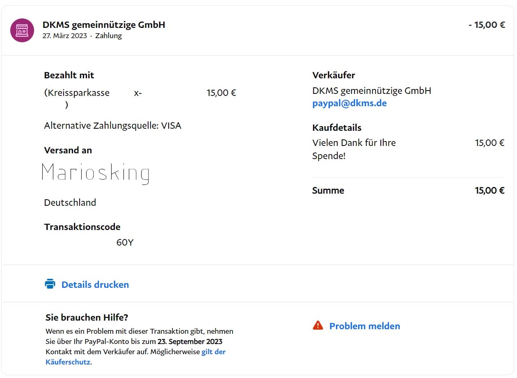Click DKMS seller name under Verkäufer
517x378 pixels.
tap(371, 91)
